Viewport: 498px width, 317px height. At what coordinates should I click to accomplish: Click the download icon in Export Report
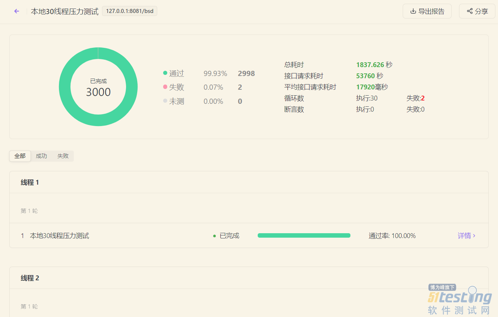click(x=413, y=11)
